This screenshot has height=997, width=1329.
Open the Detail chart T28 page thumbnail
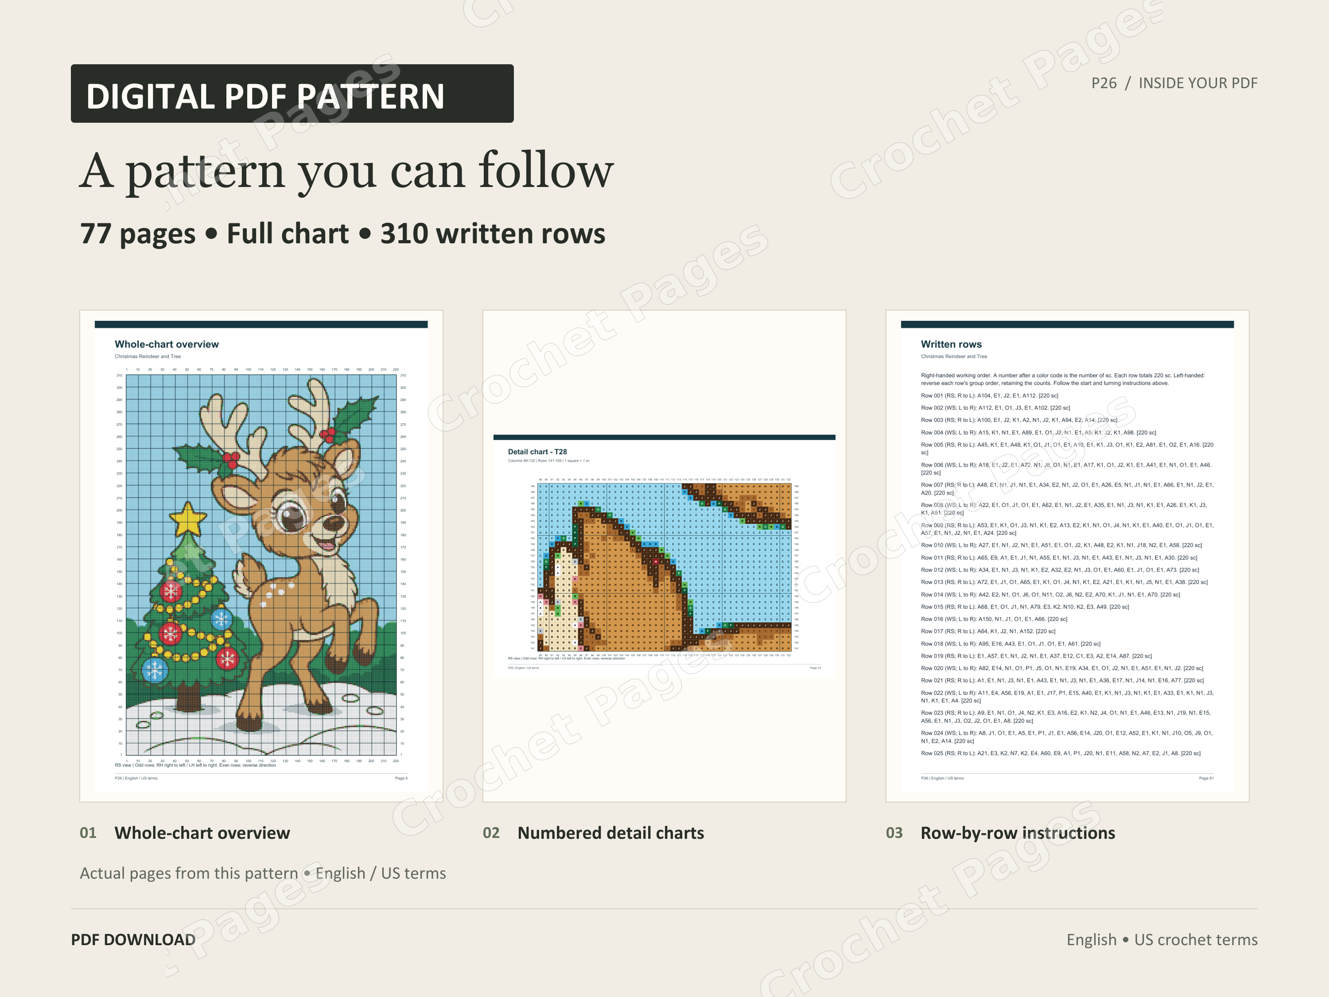click(x=664, y=556)
